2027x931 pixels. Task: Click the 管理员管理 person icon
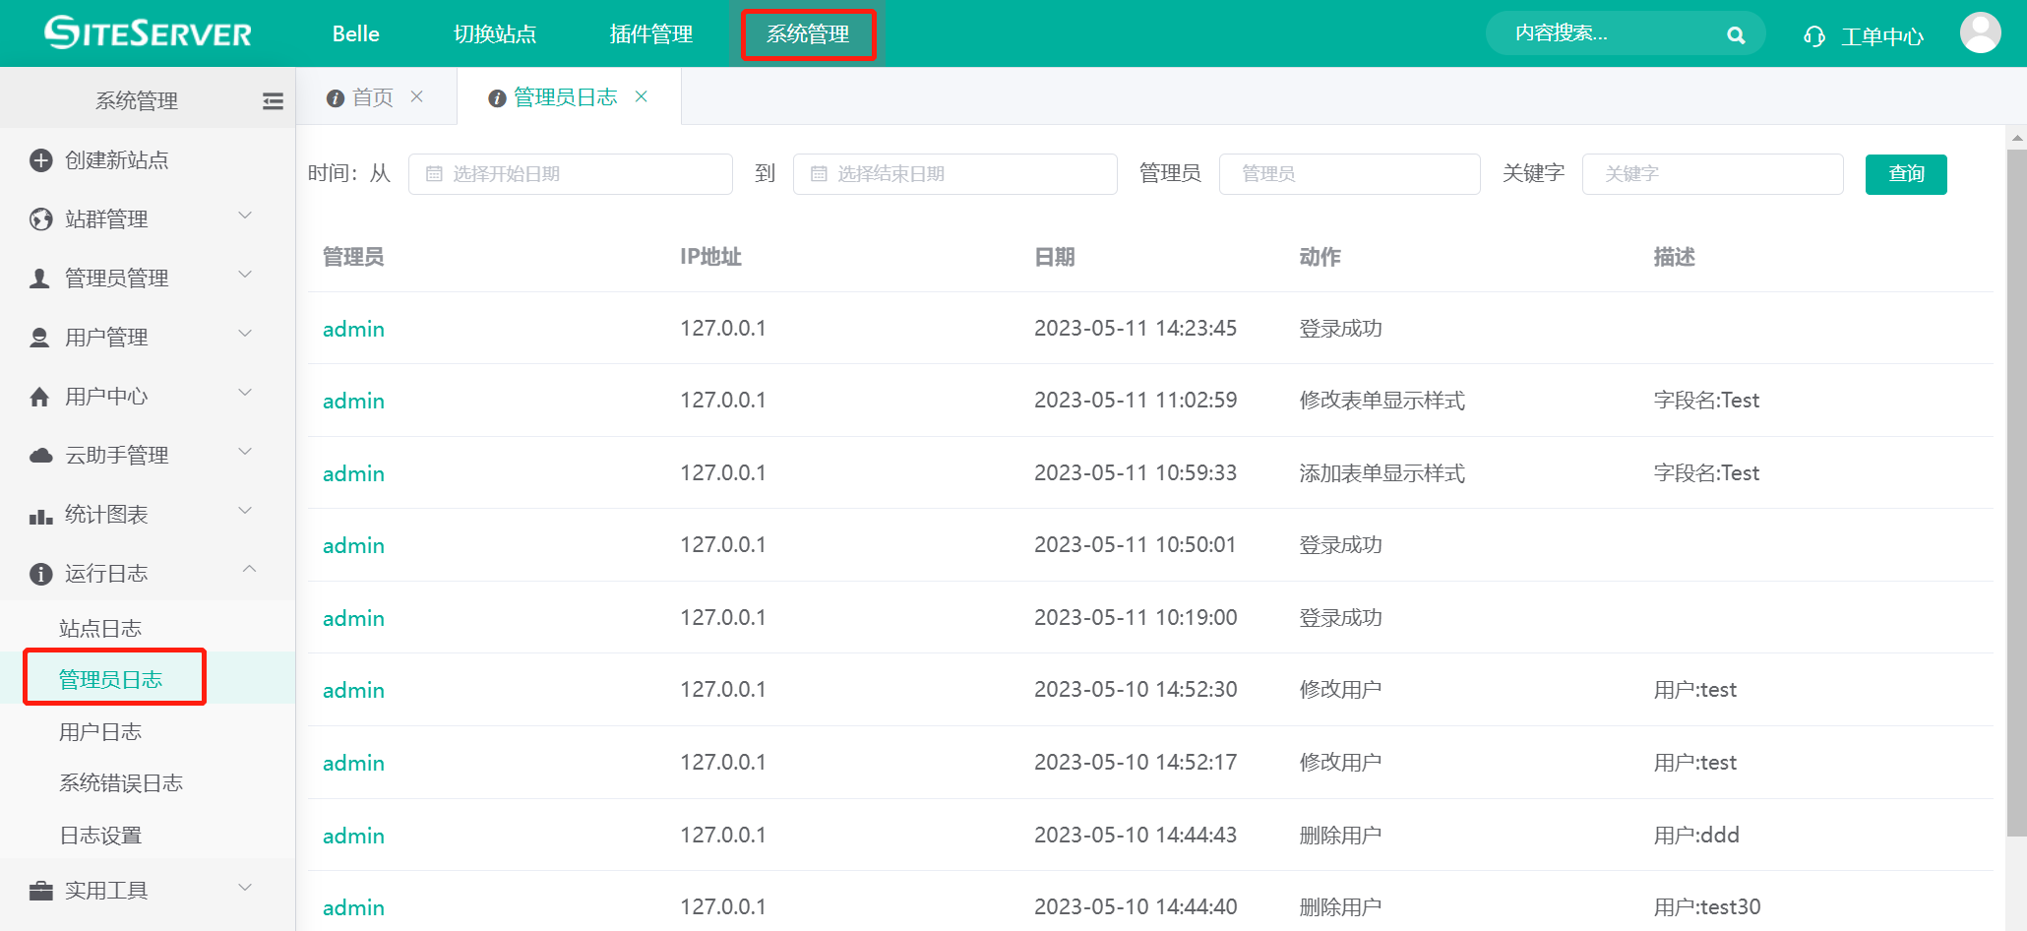click(40, 278)
